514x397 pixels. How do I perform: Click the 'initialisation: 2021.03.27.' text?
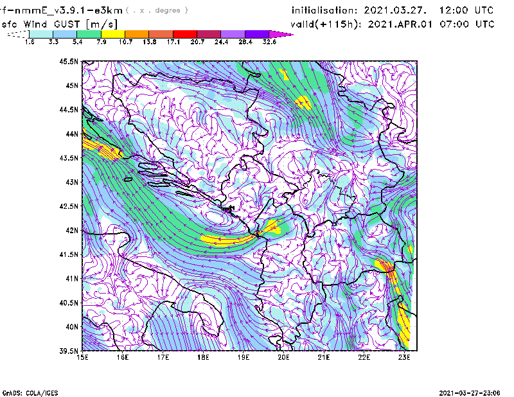[359, 10]
